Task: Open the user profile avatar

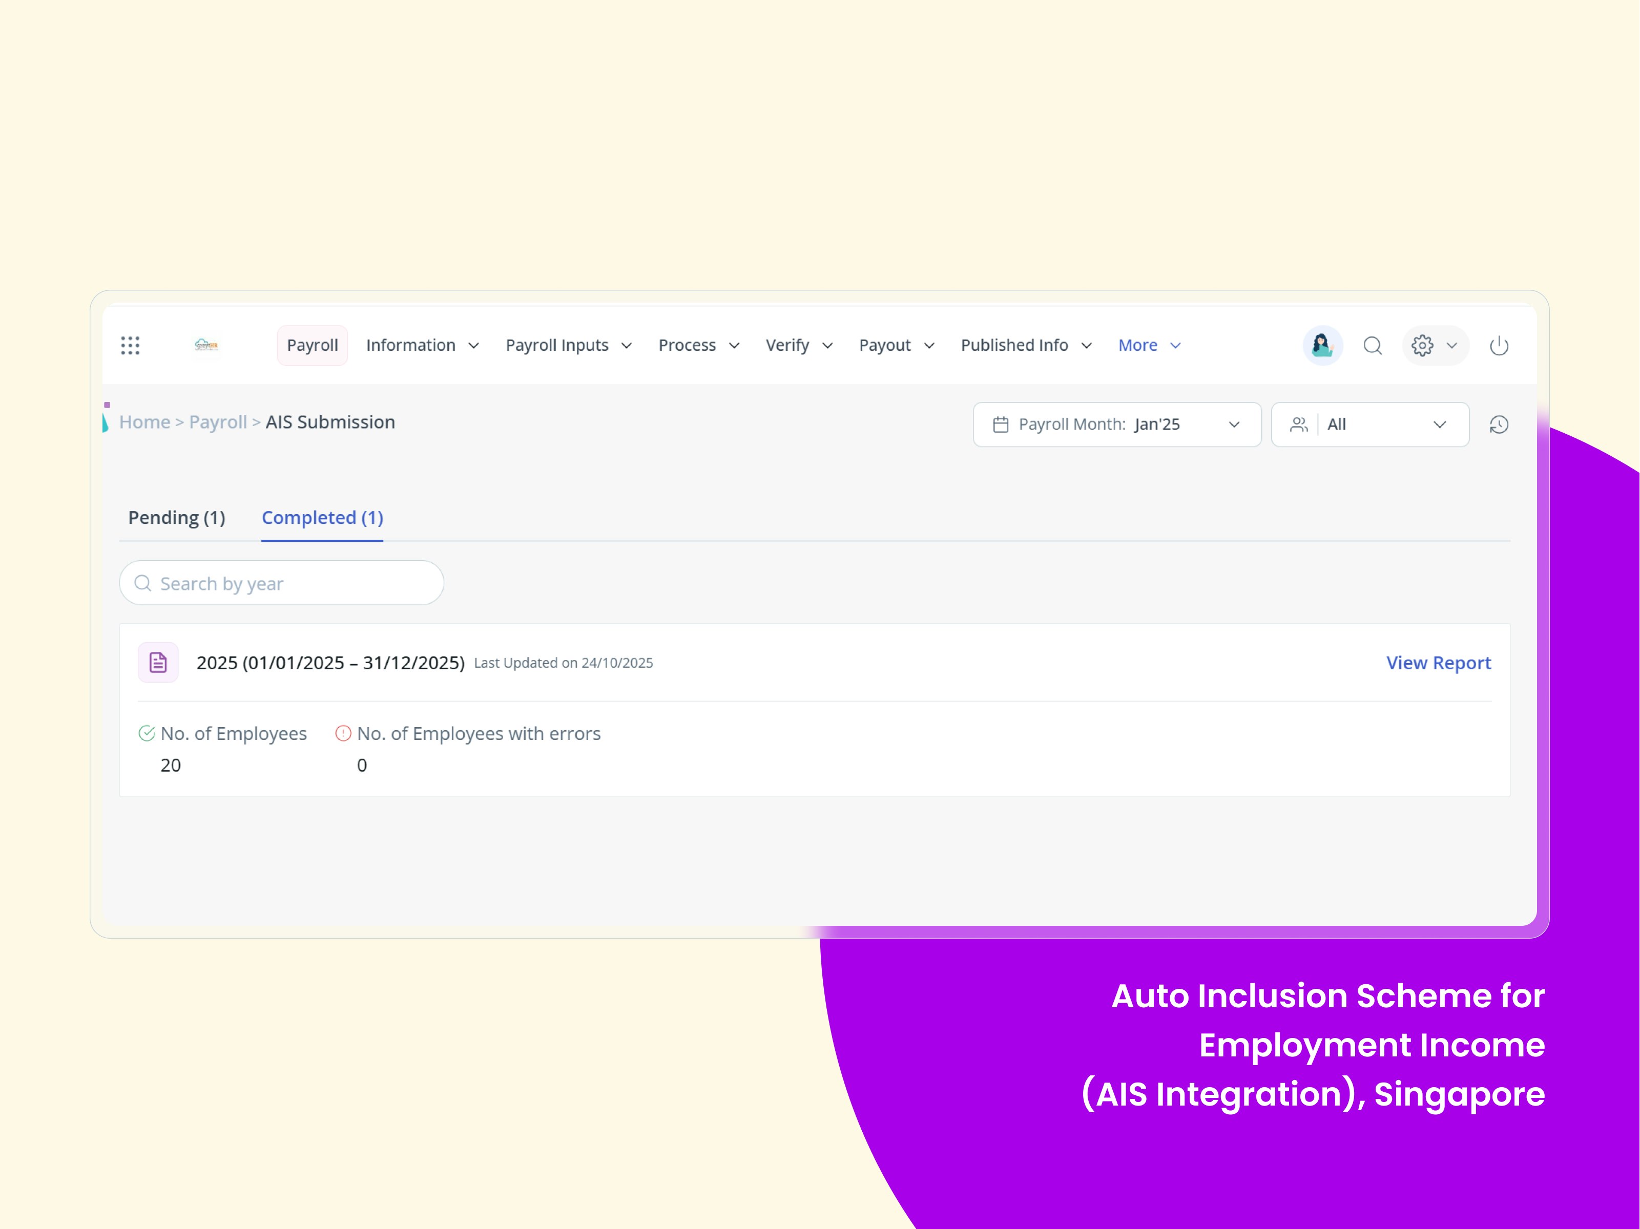Action: [x=1322, y=346]
